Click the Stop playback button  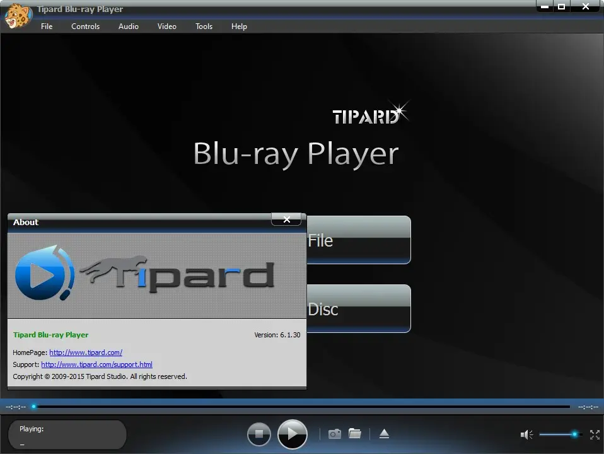coord(259,434)
